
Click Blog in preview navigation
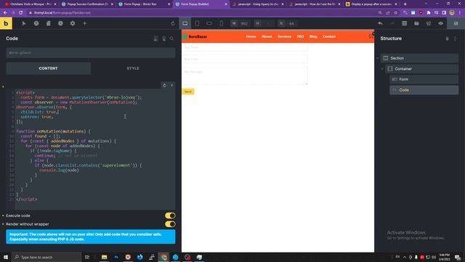tap(313, 36)
